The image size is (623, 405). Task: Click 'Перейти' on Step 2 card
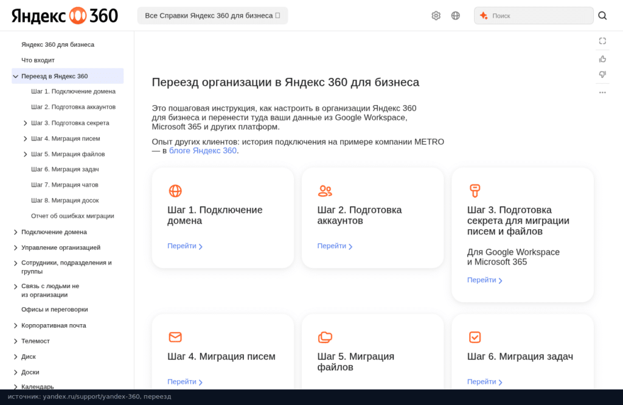(x=335, y=246)
